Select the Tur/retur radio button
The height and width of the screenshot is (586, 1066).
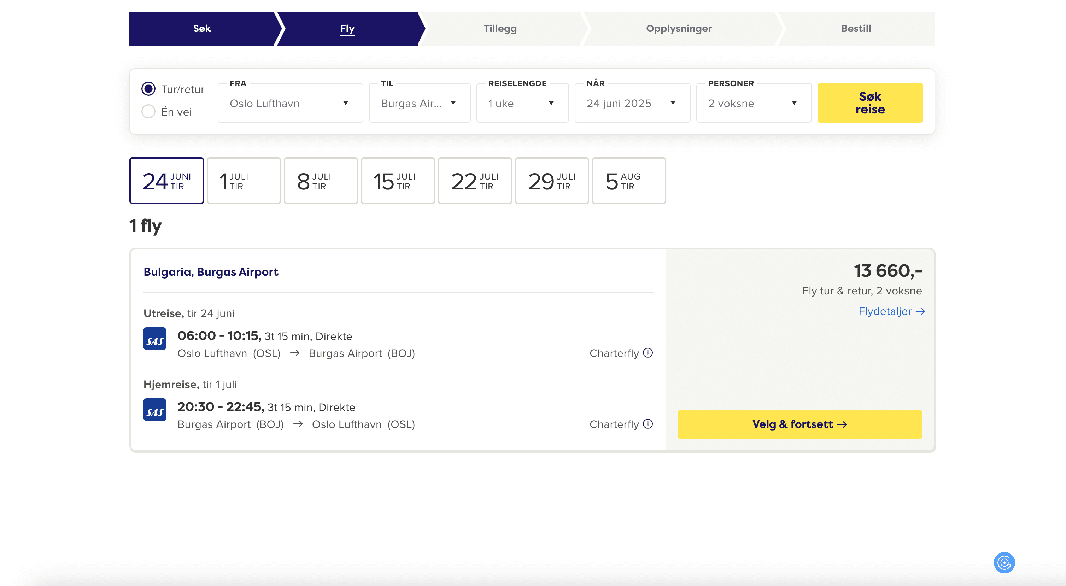click(x=148, y=89)
